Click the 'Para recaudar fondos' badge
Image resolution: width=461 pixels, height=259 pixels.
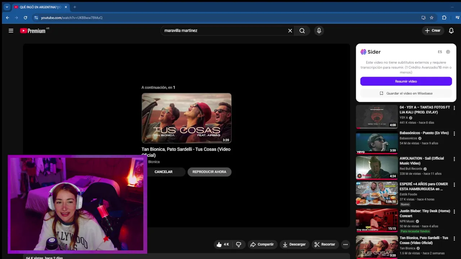[415, 231]
